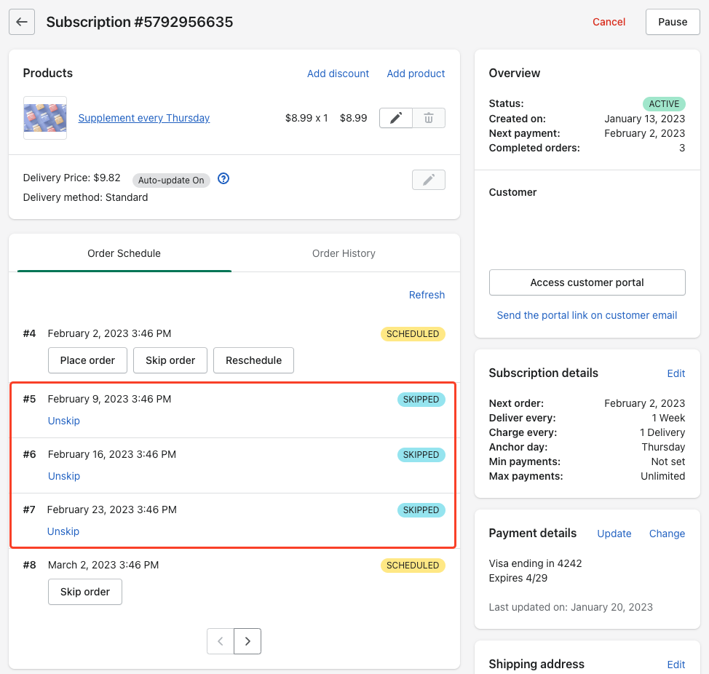
Task: Select the Subscription #5792956635 title
Action: click(x=140, y=22)
